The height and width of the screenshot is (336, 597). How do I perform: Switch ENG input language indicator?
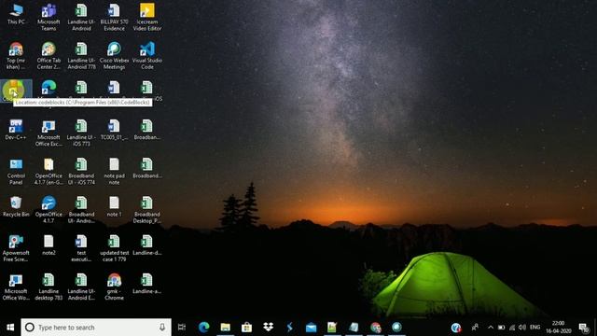tap(535, 328)
